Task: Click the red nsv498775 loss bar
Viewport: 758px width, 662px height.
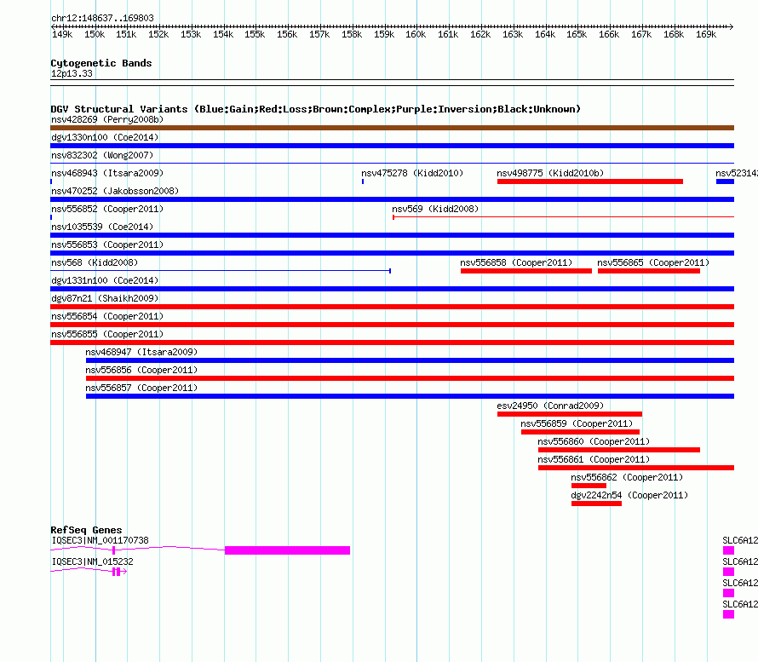Action: (590, 181)
